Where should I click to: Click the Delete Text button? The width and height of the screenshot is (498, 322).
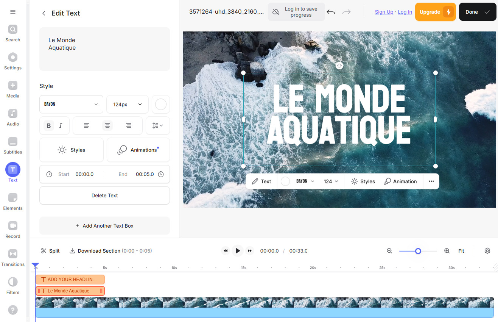pos(104,195)
